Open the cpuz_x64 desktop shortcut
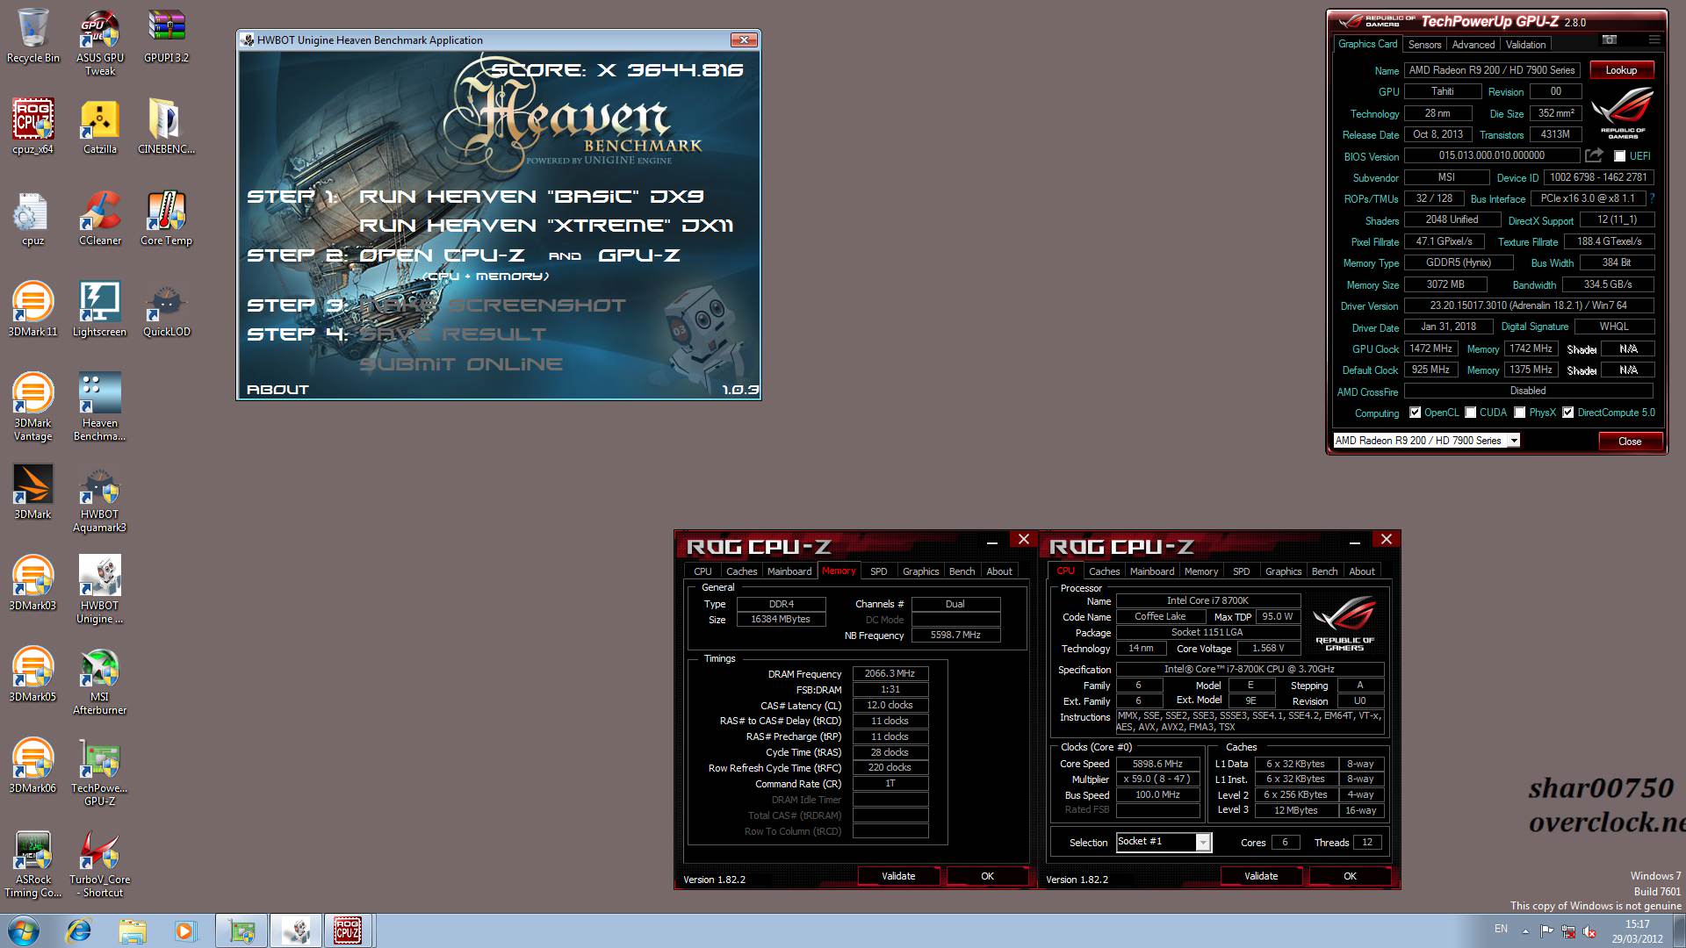 (32, 127)
